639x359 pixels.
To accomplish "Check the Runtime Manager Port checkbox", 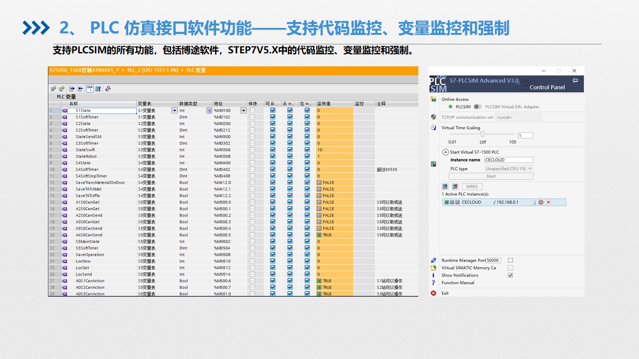I will (510, 260).
